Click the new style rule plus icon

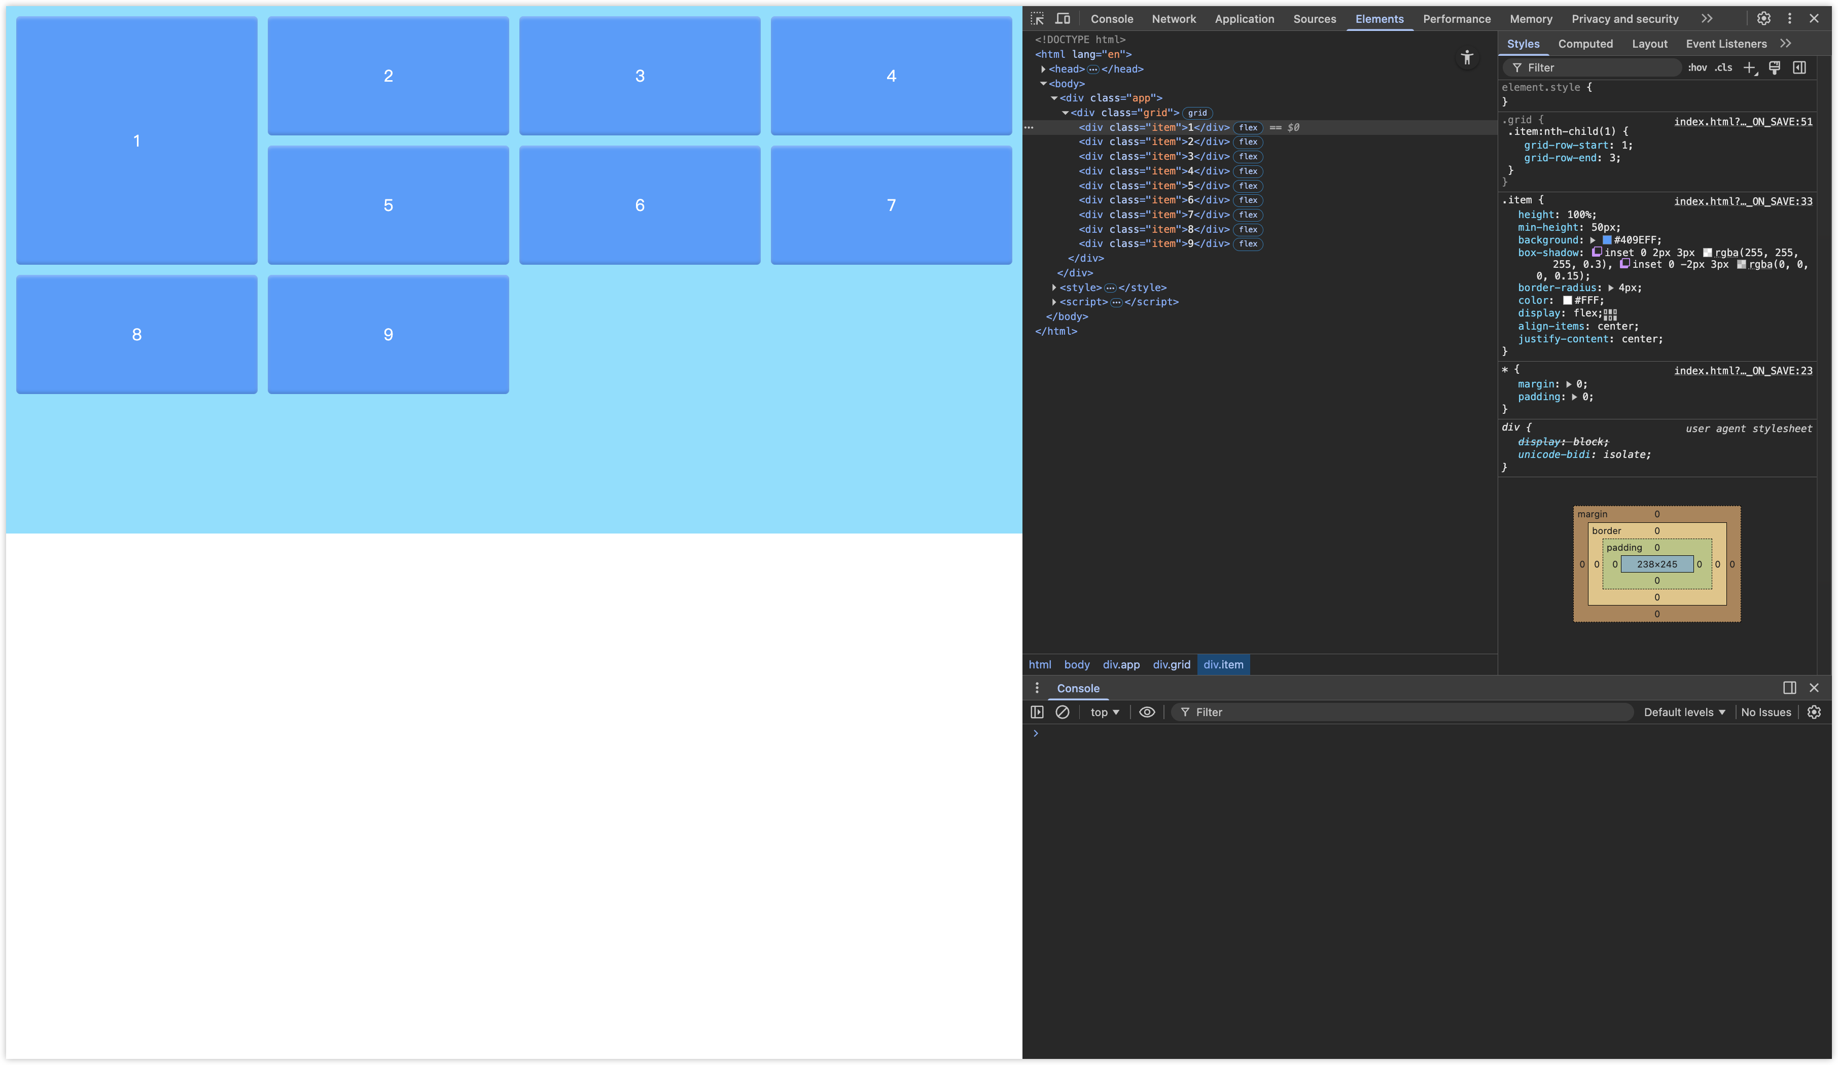click(x=1749, y=68)
